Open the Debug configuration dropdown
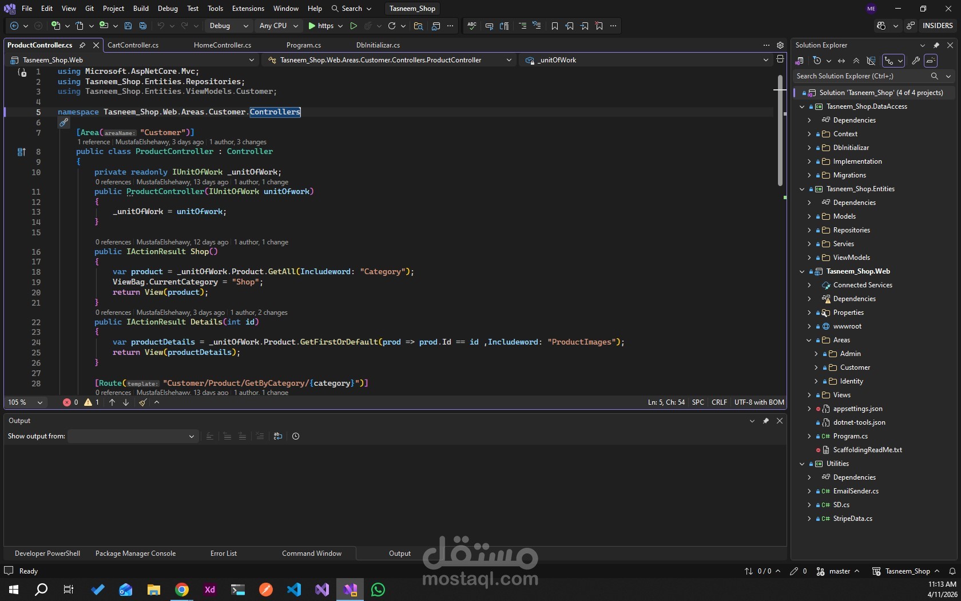This screenshot has width=961, height=601. point(229,26)
